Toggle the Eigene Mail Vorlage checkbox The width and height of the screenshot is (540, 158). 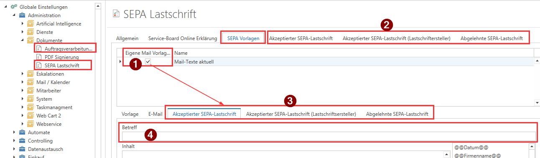coord(148,61)
